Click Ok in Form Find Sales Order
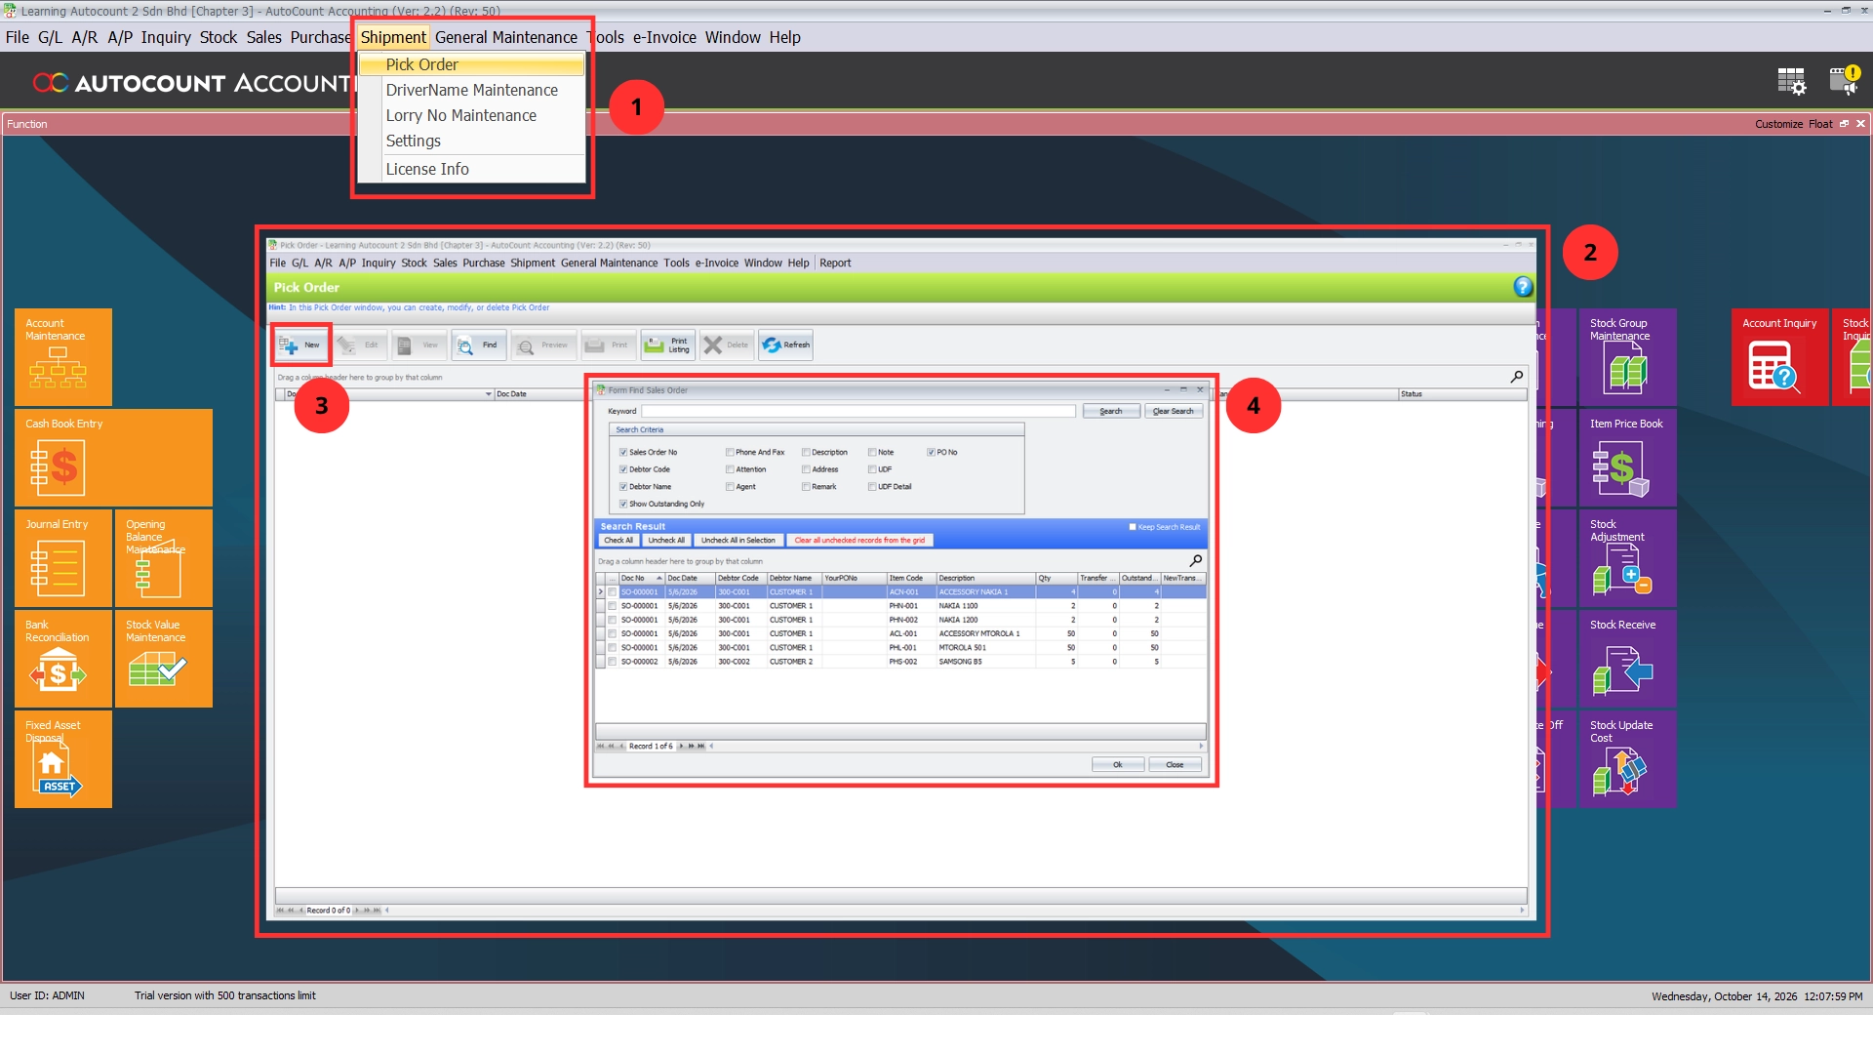Image resolution: width=1873 pixels, height=1054 pixels. [x=1118, y=765]
